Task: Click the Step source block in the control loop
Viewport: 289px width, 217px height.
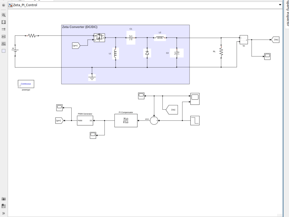Action: point(195,120)
